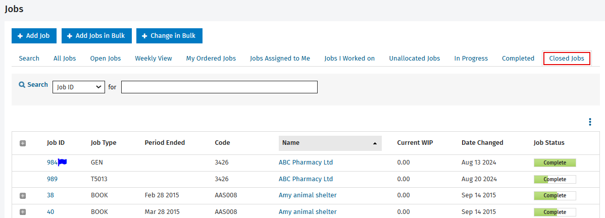Click the Add Job button
605x218 pixels.
click(34, 36)
